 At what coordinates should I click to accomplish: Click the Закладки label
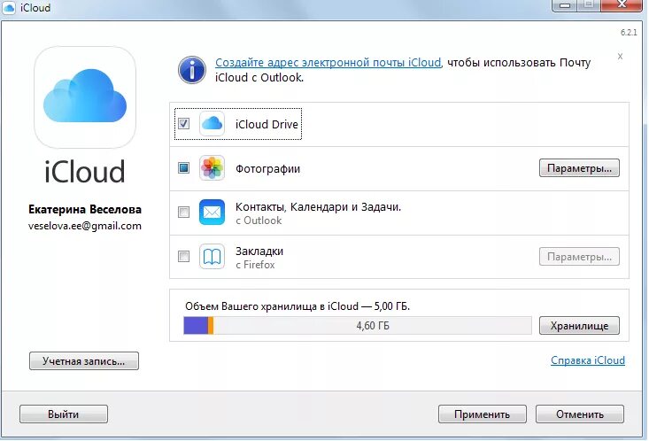coord(259,251)
